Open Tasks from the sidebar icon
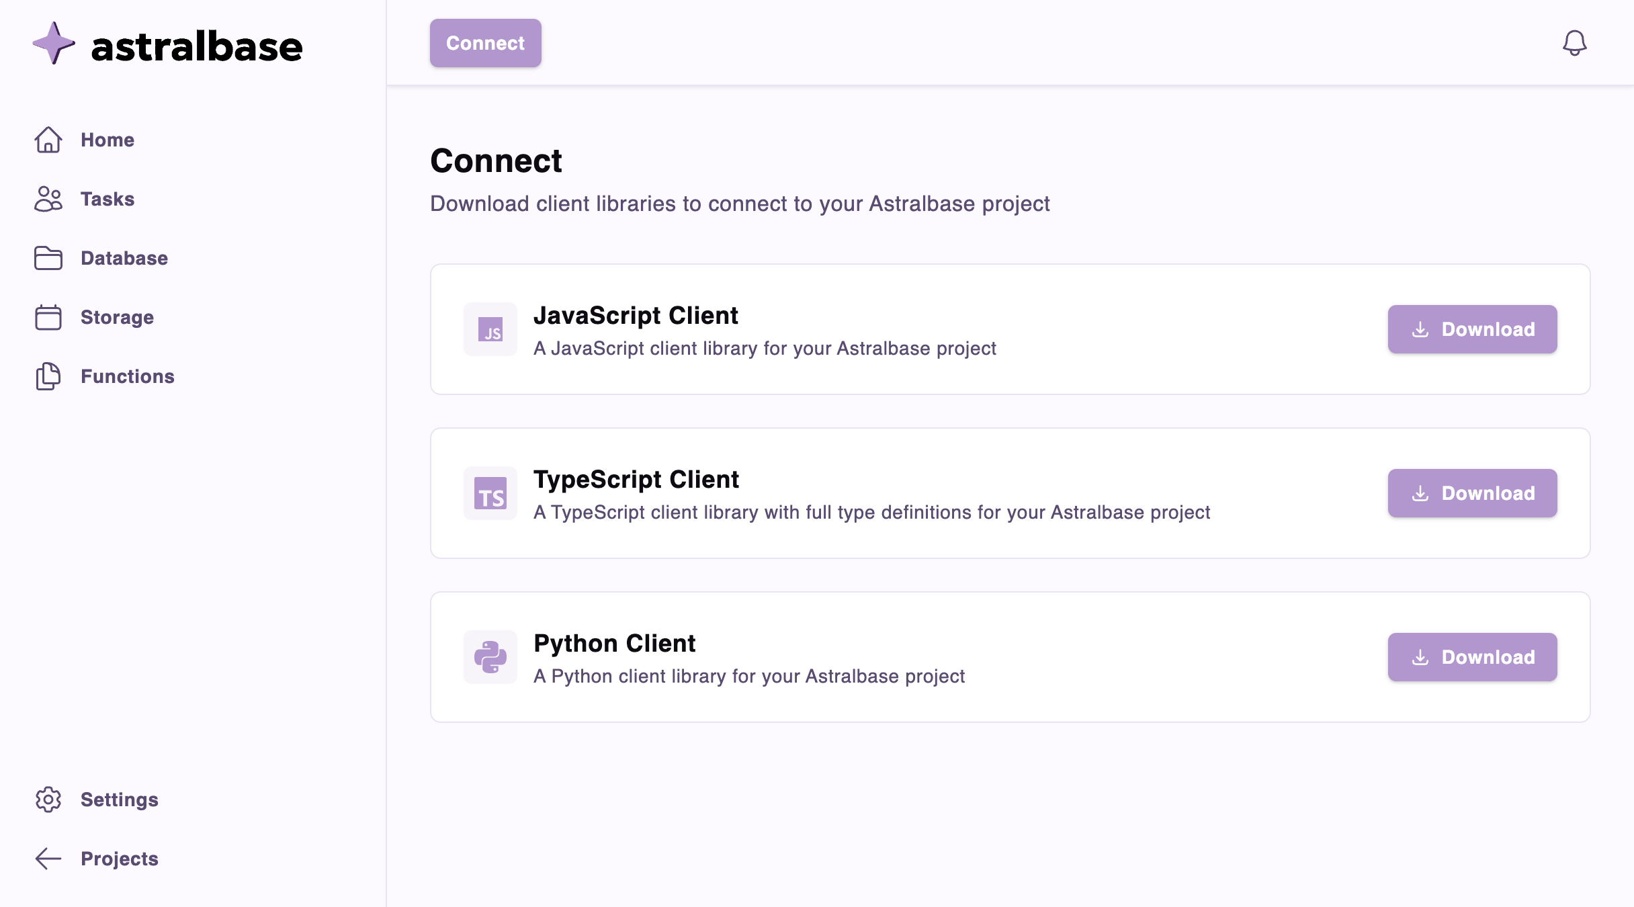The image size is (1634, 907). [48, 199]
